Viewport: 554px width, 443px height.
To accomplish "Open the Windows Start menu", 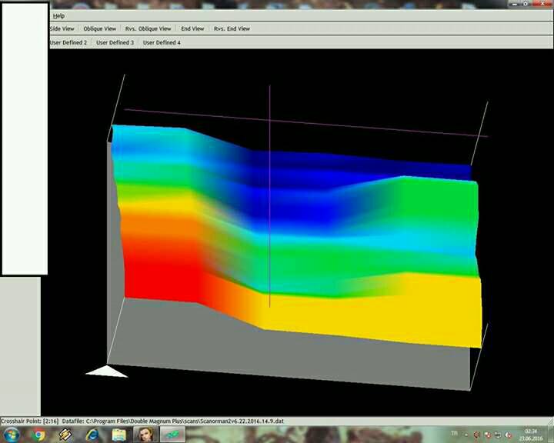I will [12, 435].
